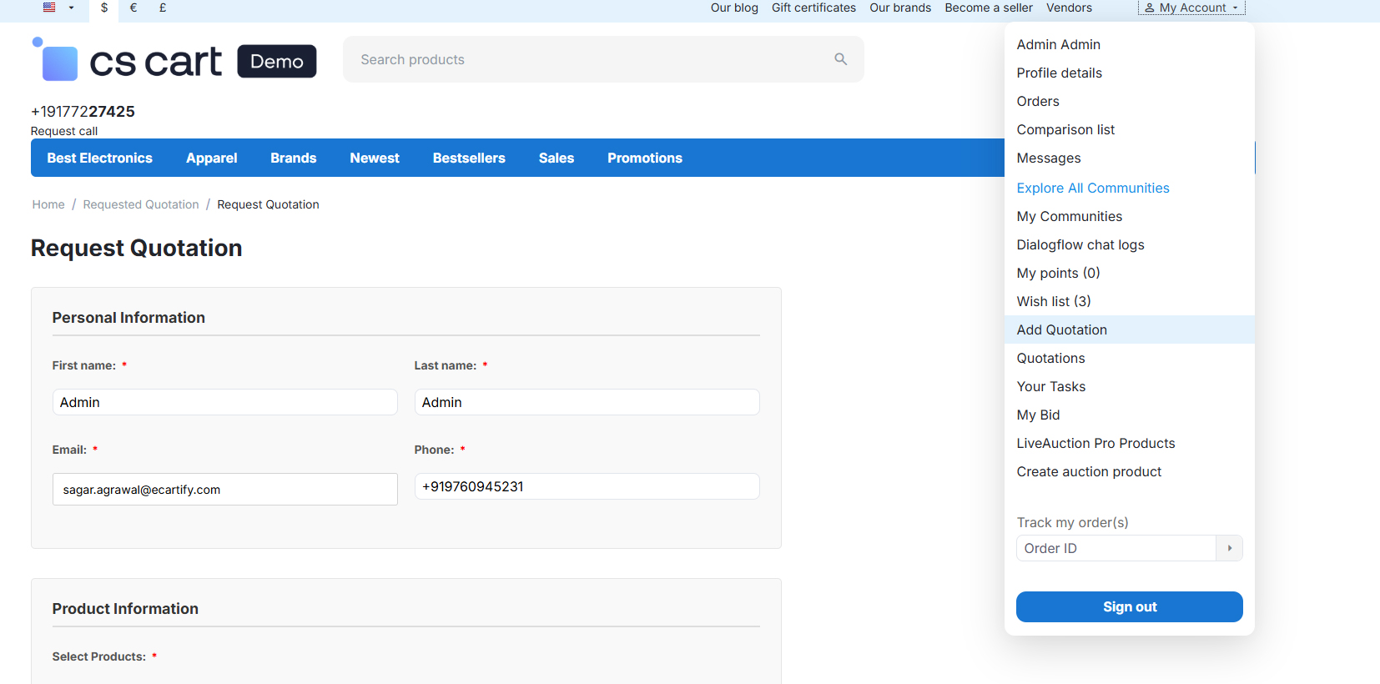Open the Apparel menu item

point(211,158)
